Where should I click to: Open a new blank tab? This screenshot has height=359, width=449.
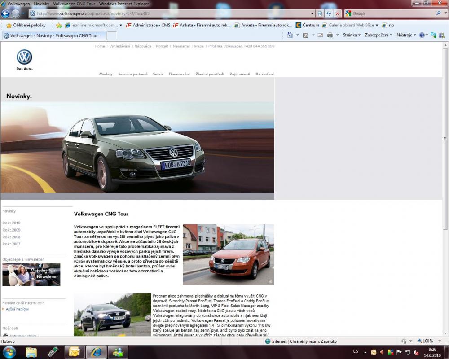pyautogui.click(x=112, y=36)
